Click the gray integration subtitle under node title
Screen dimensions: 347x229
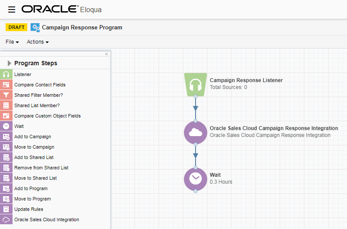pyautogui.click(x=270, y=135)
